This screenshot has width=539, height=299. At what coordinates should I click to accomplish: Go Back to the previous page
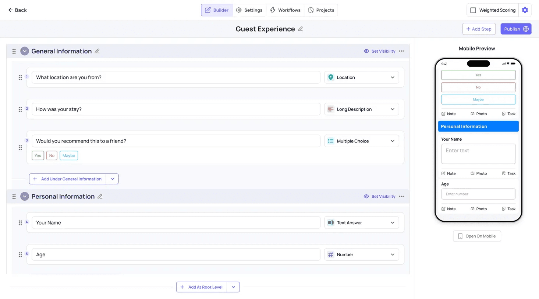tap(17, 10)
